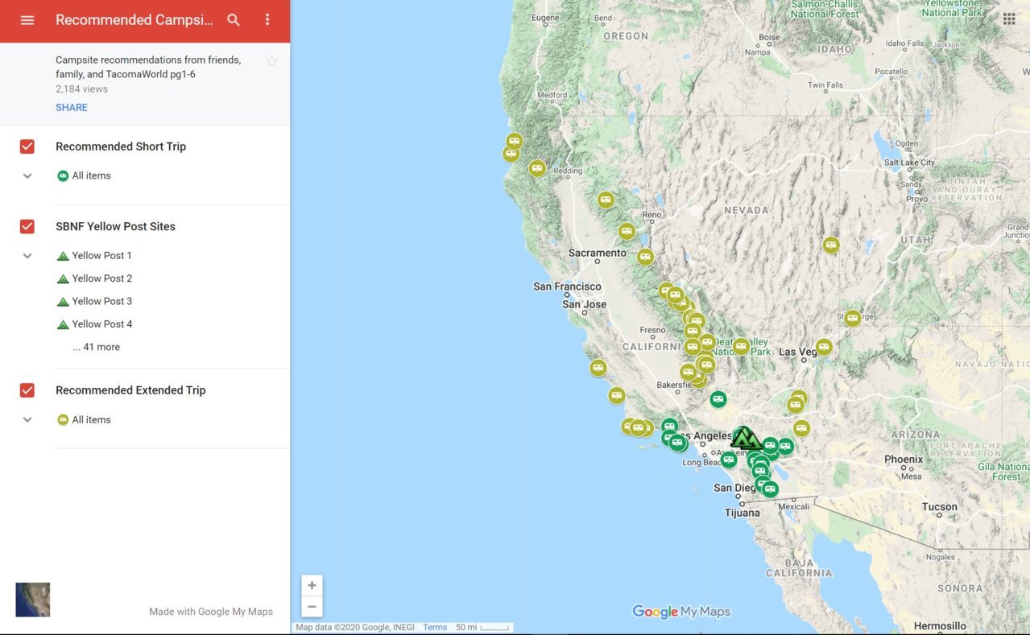Zoom out with the minus button
This screenshot has height=635, width=1030.
tap(312, 607)
